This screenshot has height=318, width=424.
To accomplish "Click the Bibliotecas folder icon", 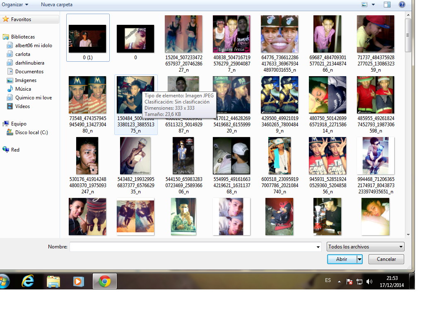I will pos(6,37).
